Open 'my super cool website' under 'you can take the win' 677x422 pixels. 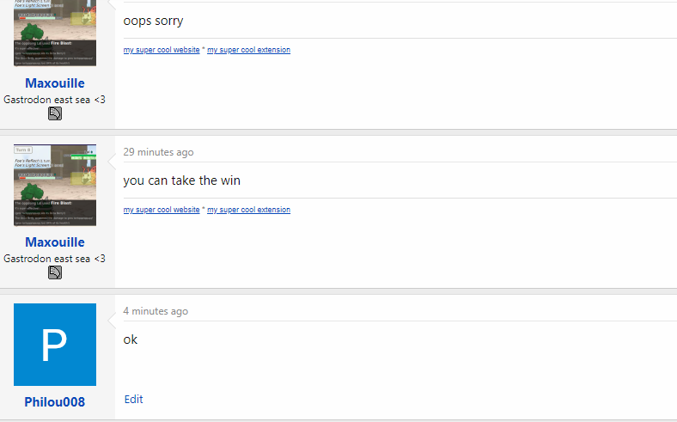162,210
